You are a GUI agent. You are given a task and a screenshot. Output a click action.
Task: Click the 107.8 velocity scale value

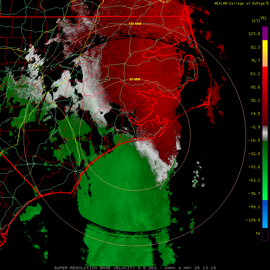[x=254, y=34]
